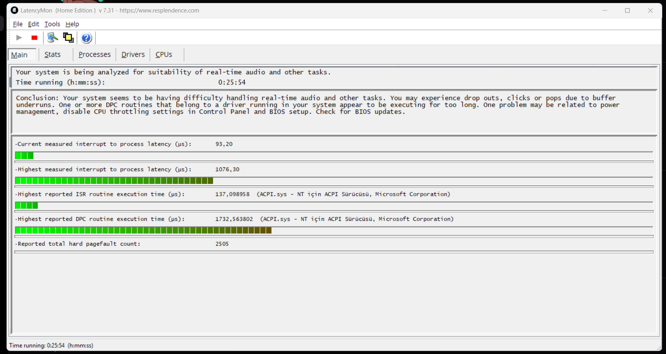Click the yellow overlapping windows toolbar icon
Viewport: 666px width, 354px height.
click(x=69, y=38)
